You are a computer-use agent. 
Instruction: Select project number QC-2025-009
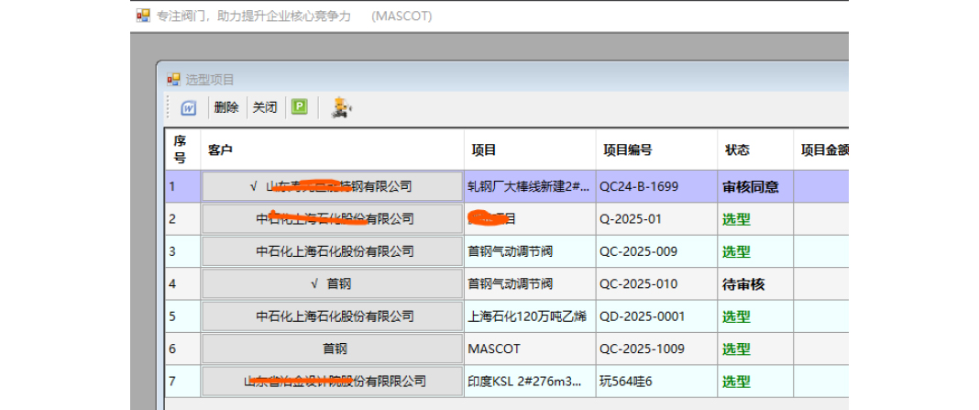657,251
